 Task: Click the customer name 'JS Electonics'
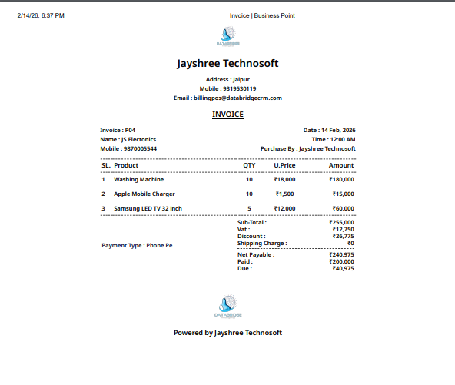(138, 140)
